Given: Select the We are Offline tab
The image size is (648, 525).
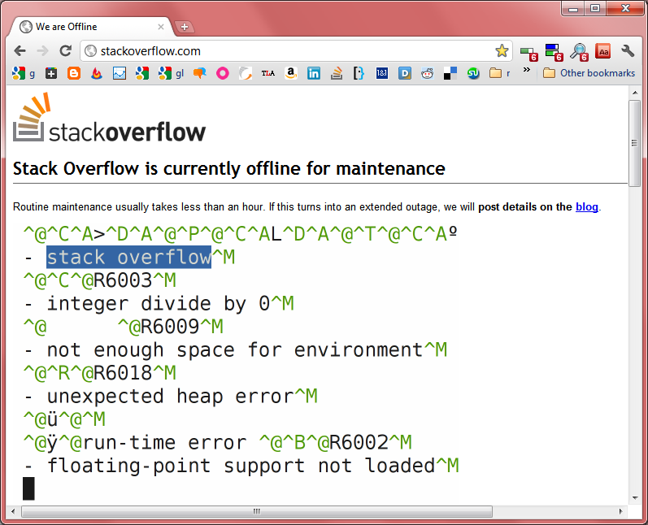Looking at the screenshot, I should (89, 27).
